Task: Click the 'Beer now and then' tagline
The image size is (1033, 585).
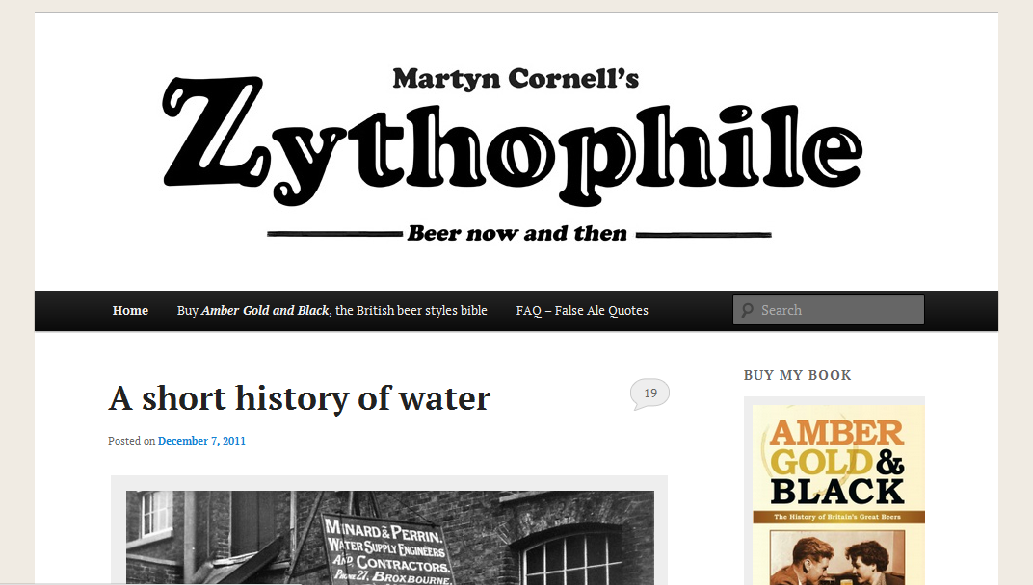Action: [x=517, y=233]
